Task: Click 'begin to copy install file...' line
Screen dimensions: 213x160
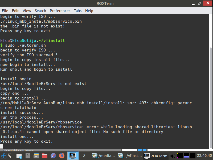Action: pos(35,60)
